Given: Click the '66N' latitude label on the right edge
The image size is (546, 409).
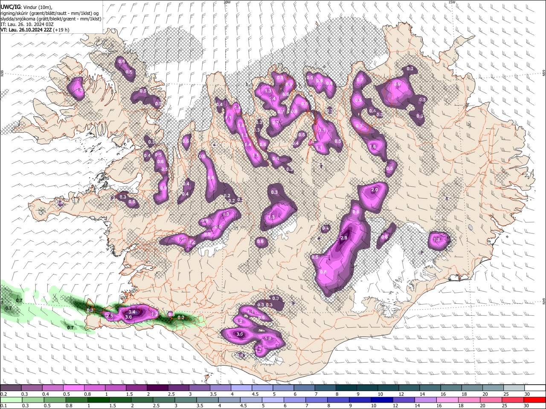Looking at the screenshot, I should 544,73.
